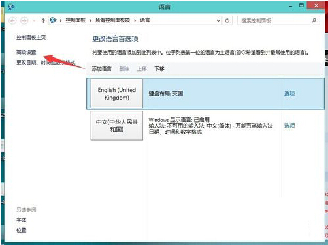328x245 pixels.
Task: Click 添加语言 button
Action: click(101, 69)
